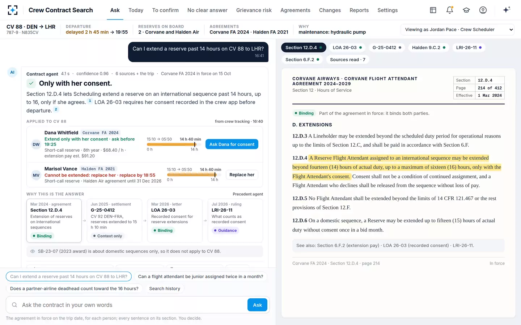The height and width of the screenshot is (325, 521).
Task: Choose the junior assigned twice suggestion
Action: (200, 277)
